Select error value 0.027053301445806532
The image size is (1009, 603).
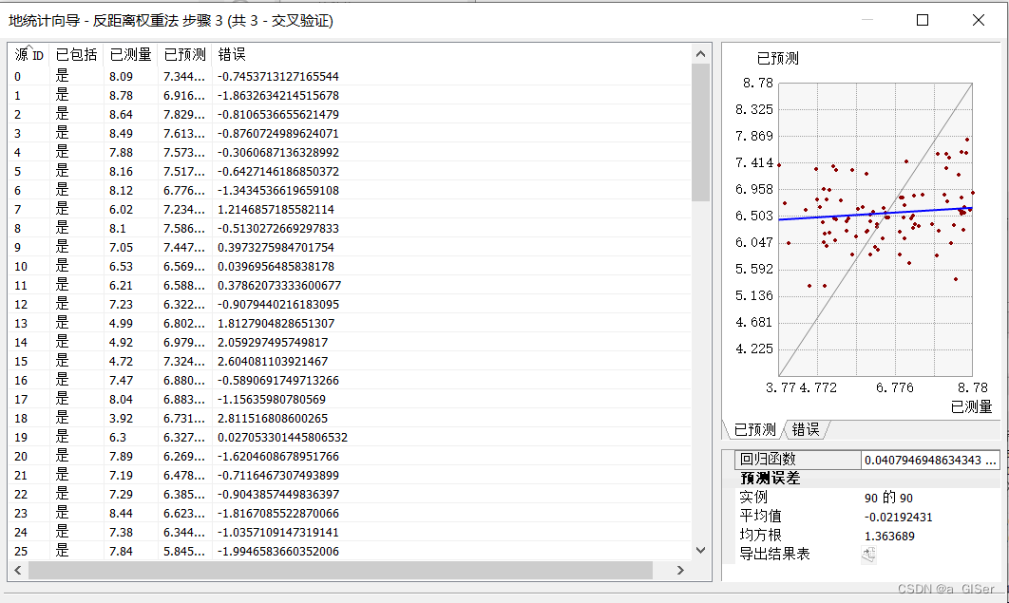(x=282, y=437)
